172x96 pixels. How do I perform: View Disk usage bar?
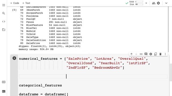coord(139,4)
